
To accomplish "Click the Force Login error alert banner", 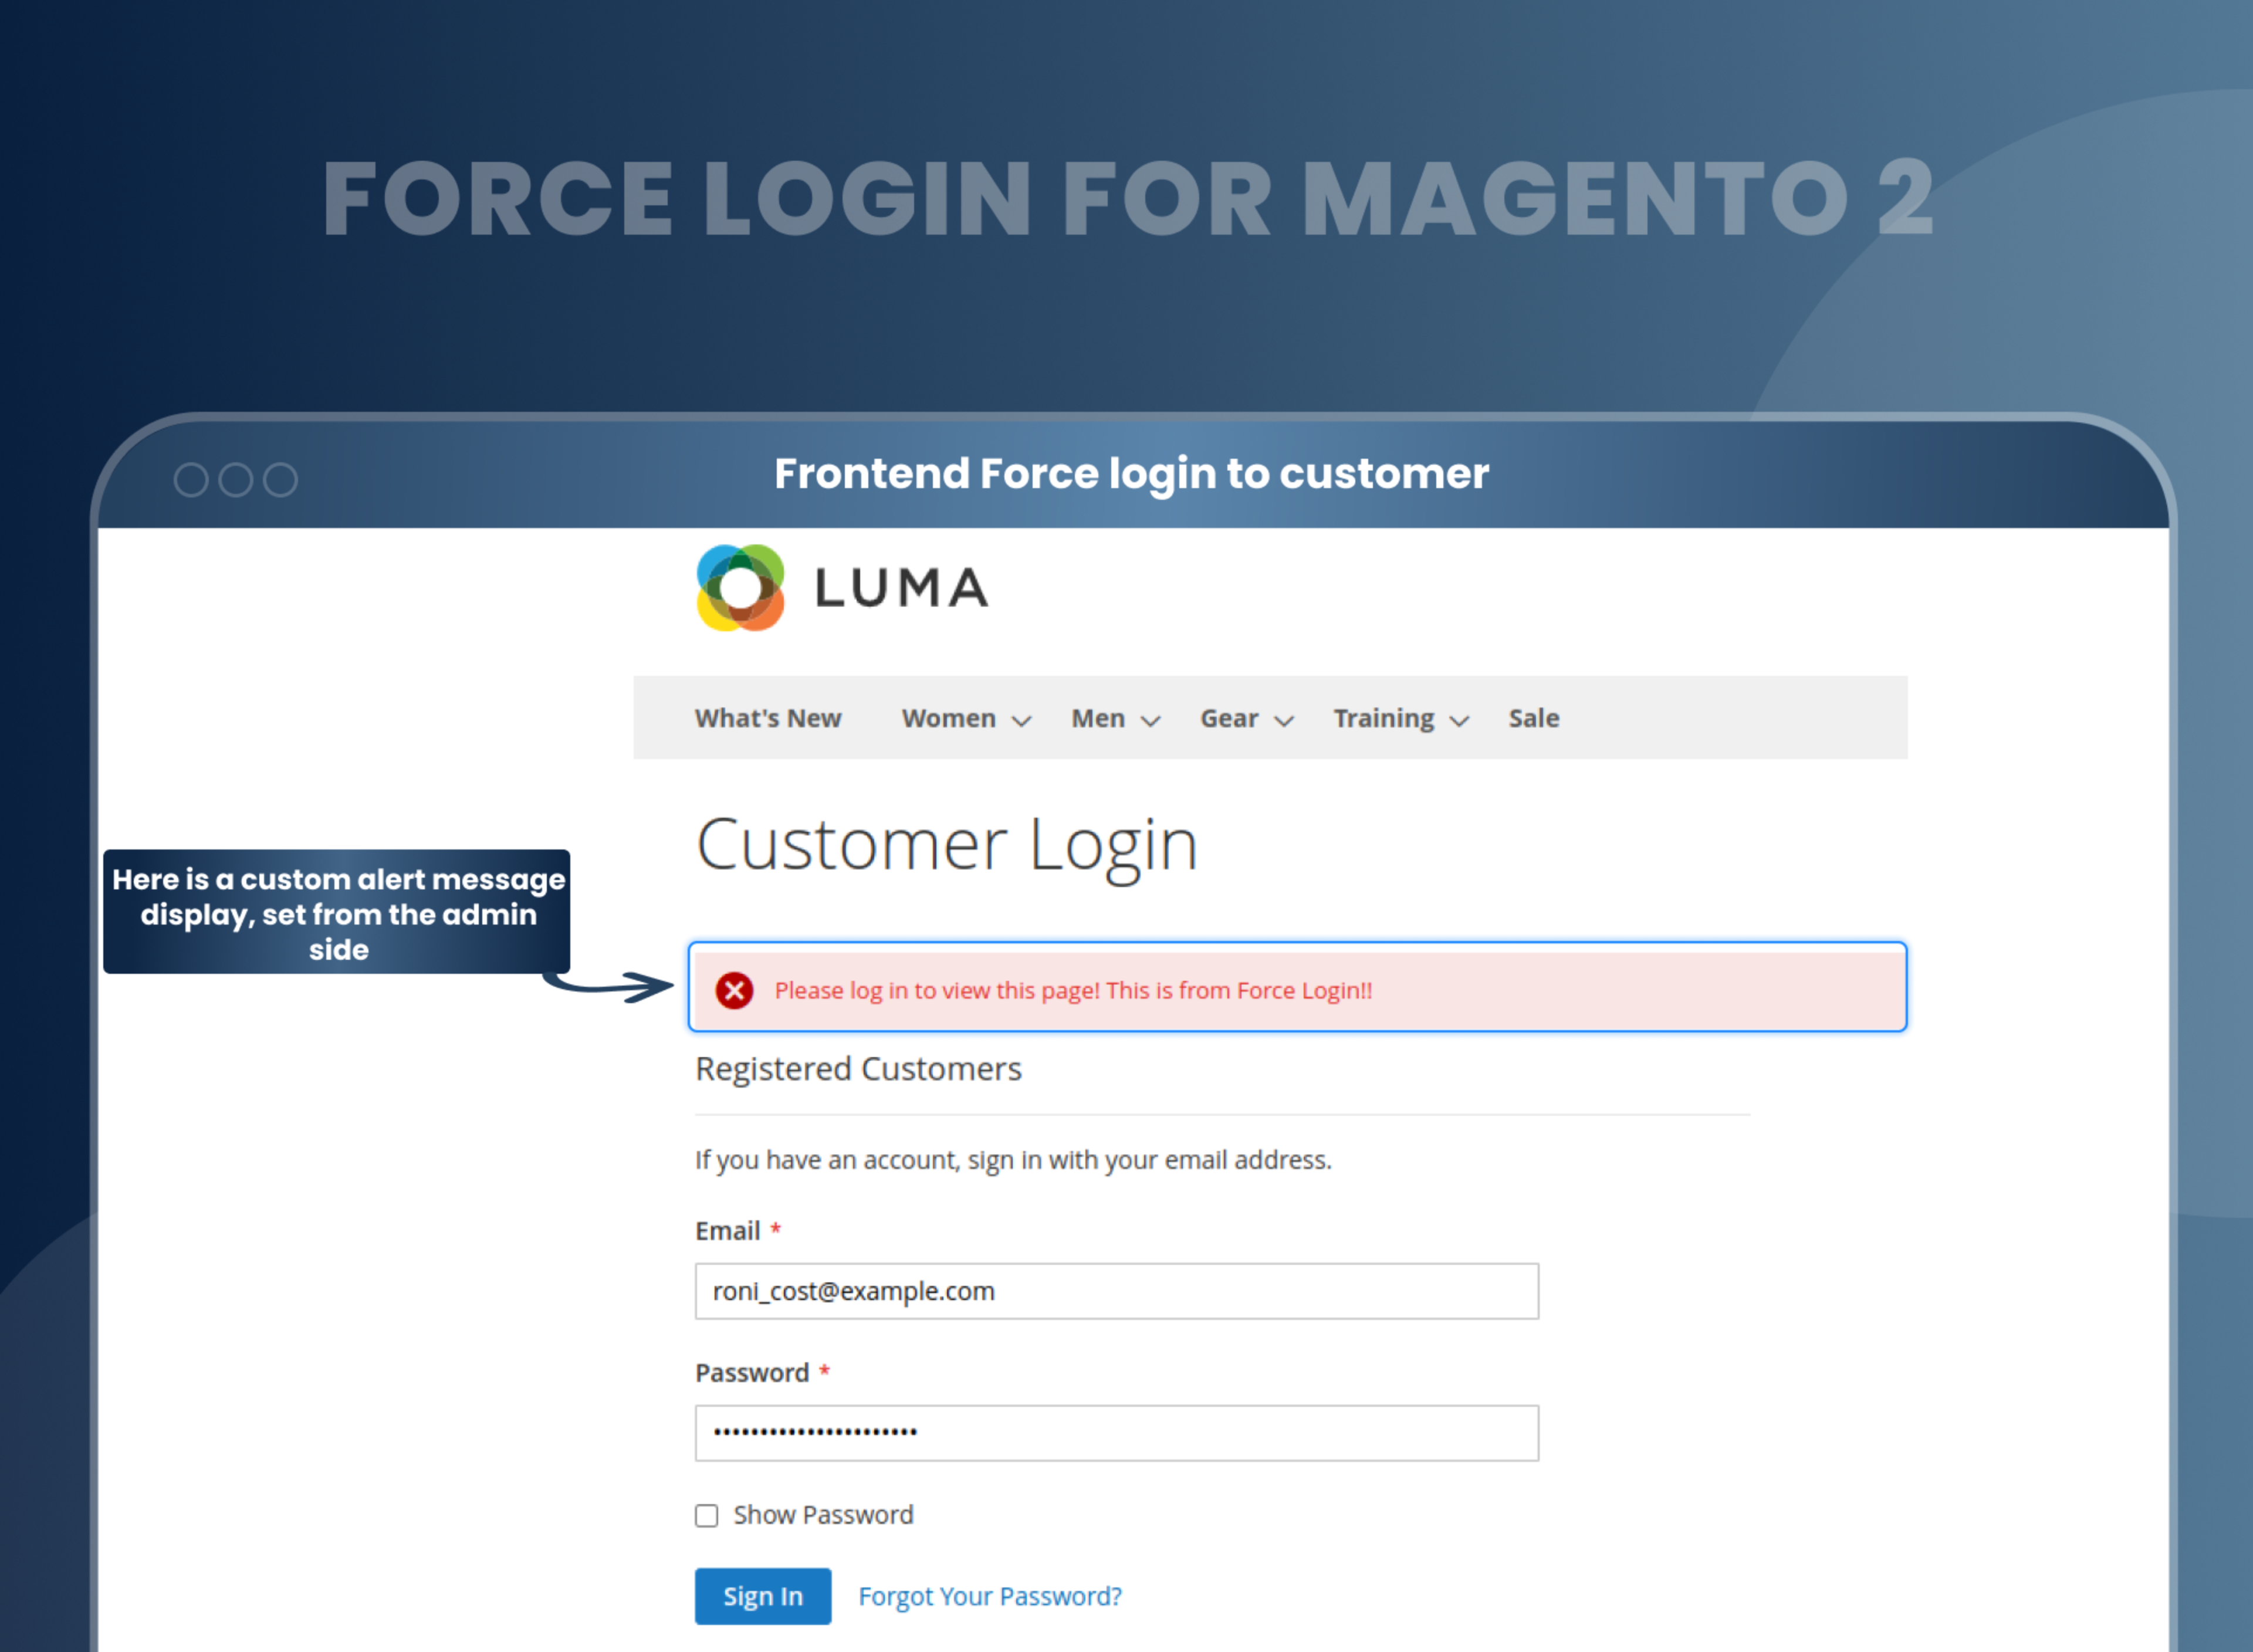I will 1297,987.
